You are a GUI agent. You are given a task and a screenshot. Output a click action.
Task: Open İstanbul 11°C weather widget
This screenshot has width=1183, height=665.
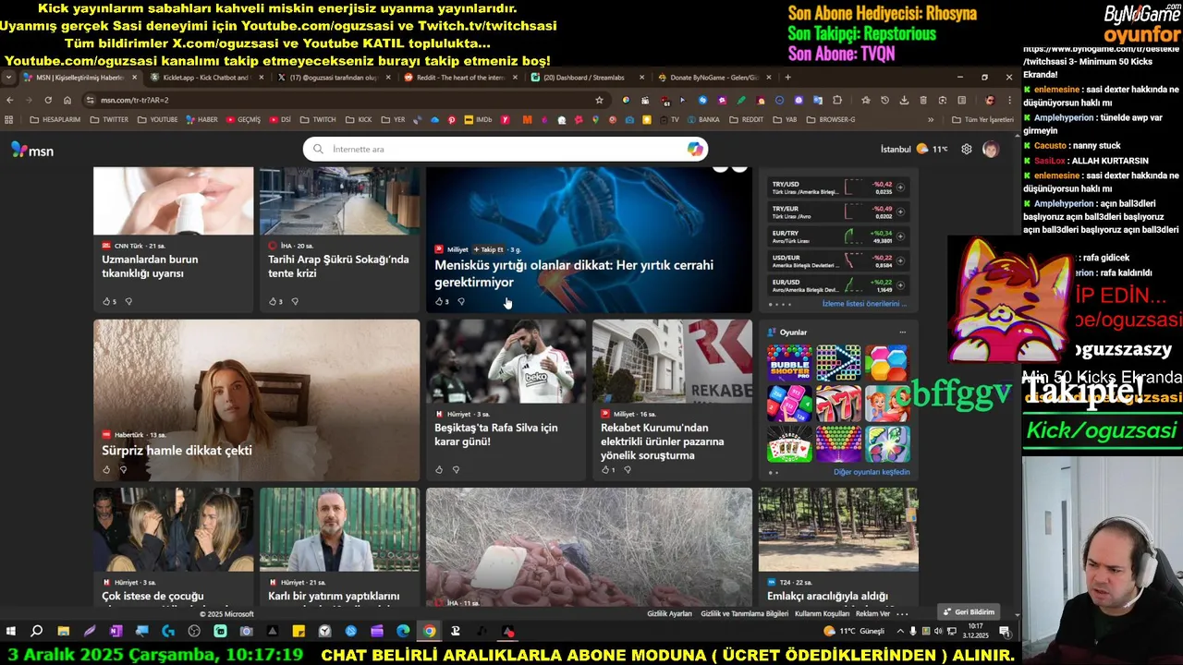[914, 149]
